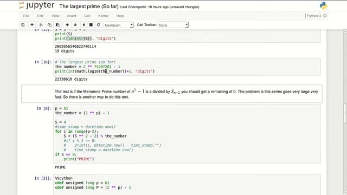Click the Cell Toolbar label
This screenshot has width=347, height=195.
(x=147, y=25)
